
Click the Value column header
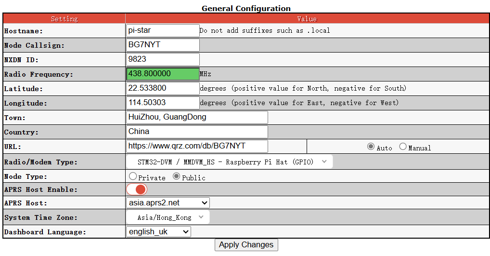(x=307, y=19)
